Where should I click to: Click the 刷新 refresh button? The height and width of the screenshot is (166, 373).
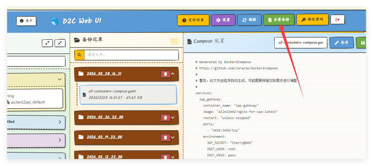(249, 20)
